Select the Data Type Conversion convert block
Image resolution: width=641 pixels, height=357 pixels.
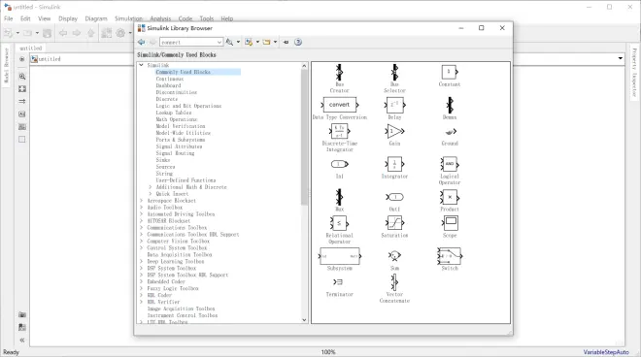[x=339, y=105]
